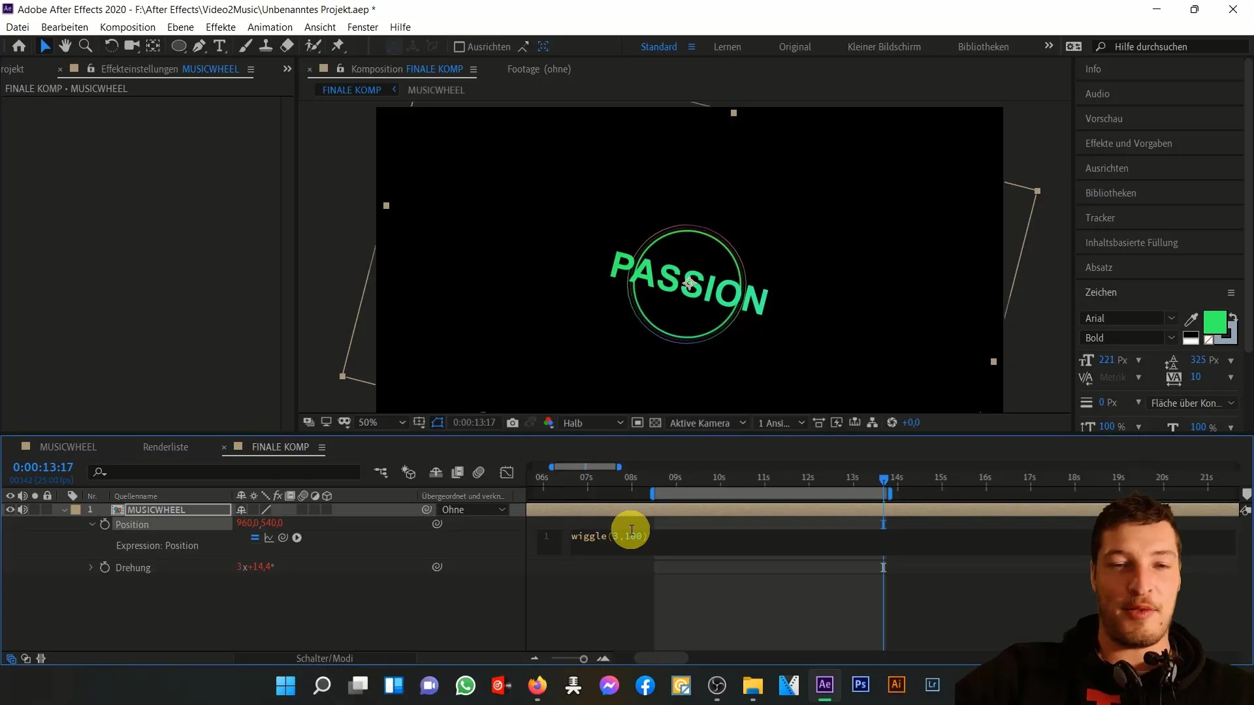Screen dimensions: 1254x705
Task: Select the Zoom magnifier tool
Action: click(x=85, y=46)
